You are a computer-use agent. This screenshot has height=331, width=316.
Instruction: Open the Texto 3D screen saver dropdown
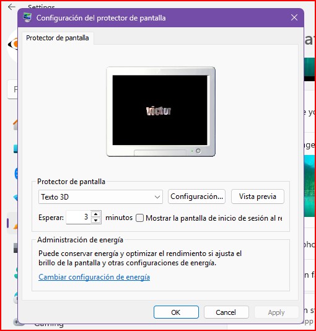click(100, 197)
